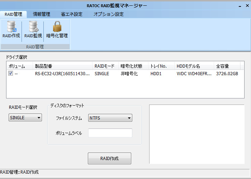
Task: Click the empty white information pane on the right
Action: pos(197,134)
